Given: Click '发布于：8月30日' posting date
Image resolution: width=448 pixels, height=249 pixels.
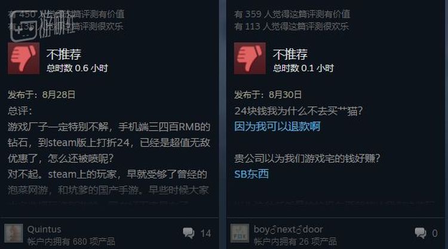Looking at the screenshot, I should pyautogui.click(x=268, y=95).
